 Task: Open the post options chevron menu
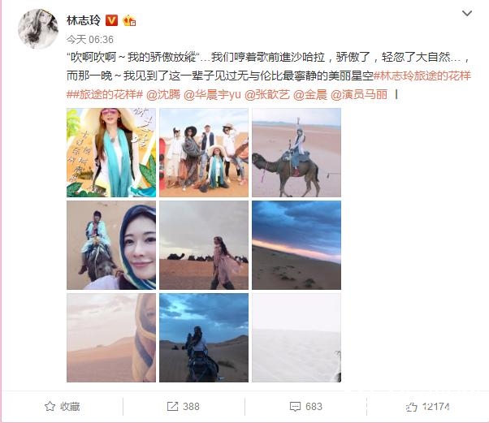pyautogui.click(x=466, y=13)
